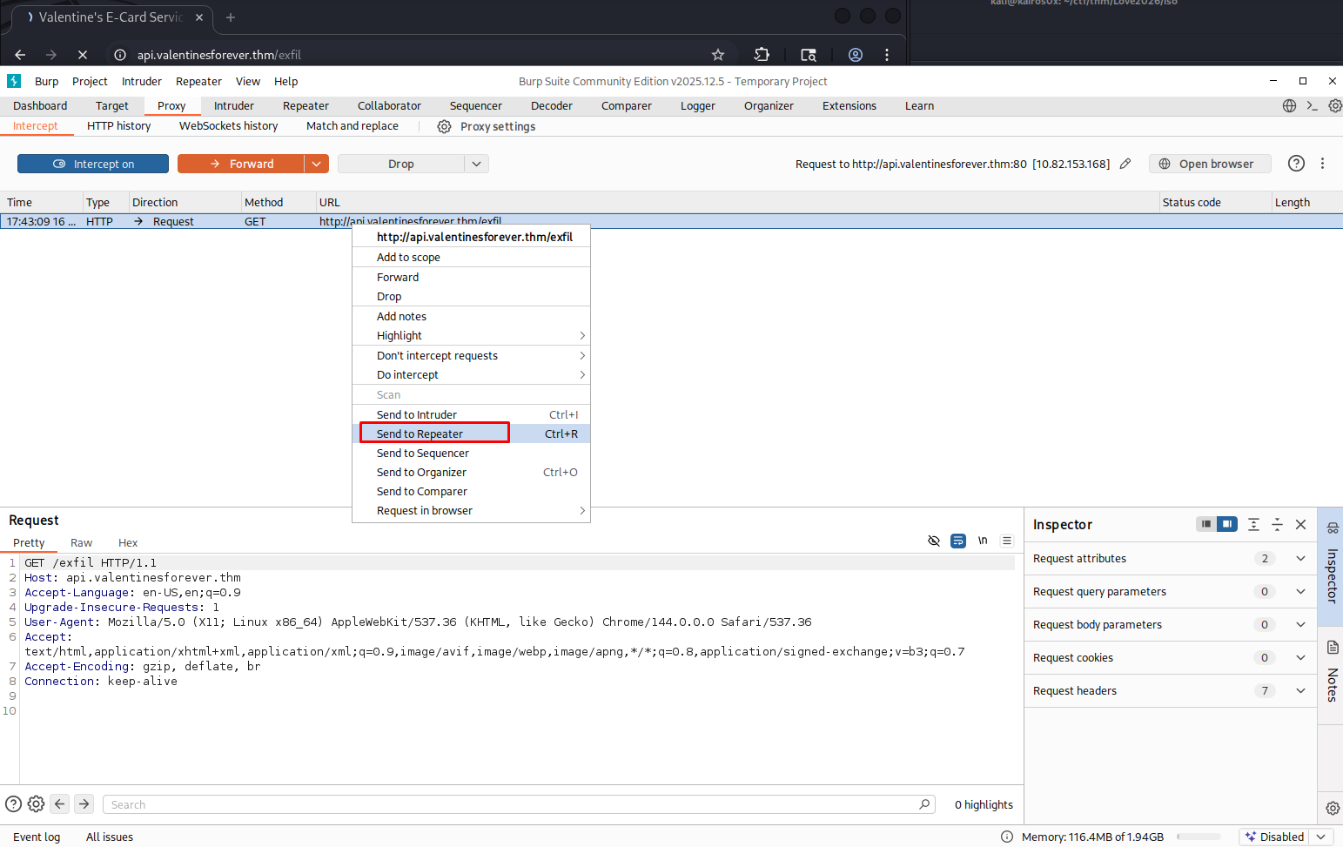Click the globe icon in top toolbar

pos(1289,106)
